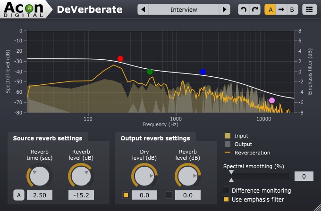This screenshot has width=321, height=211.
Task: Go to next preset with right arrow
Action: pos(225,9)
